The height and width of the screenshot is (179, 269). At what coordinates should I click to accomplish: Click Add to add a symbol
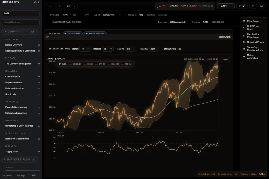coord(74,15)
